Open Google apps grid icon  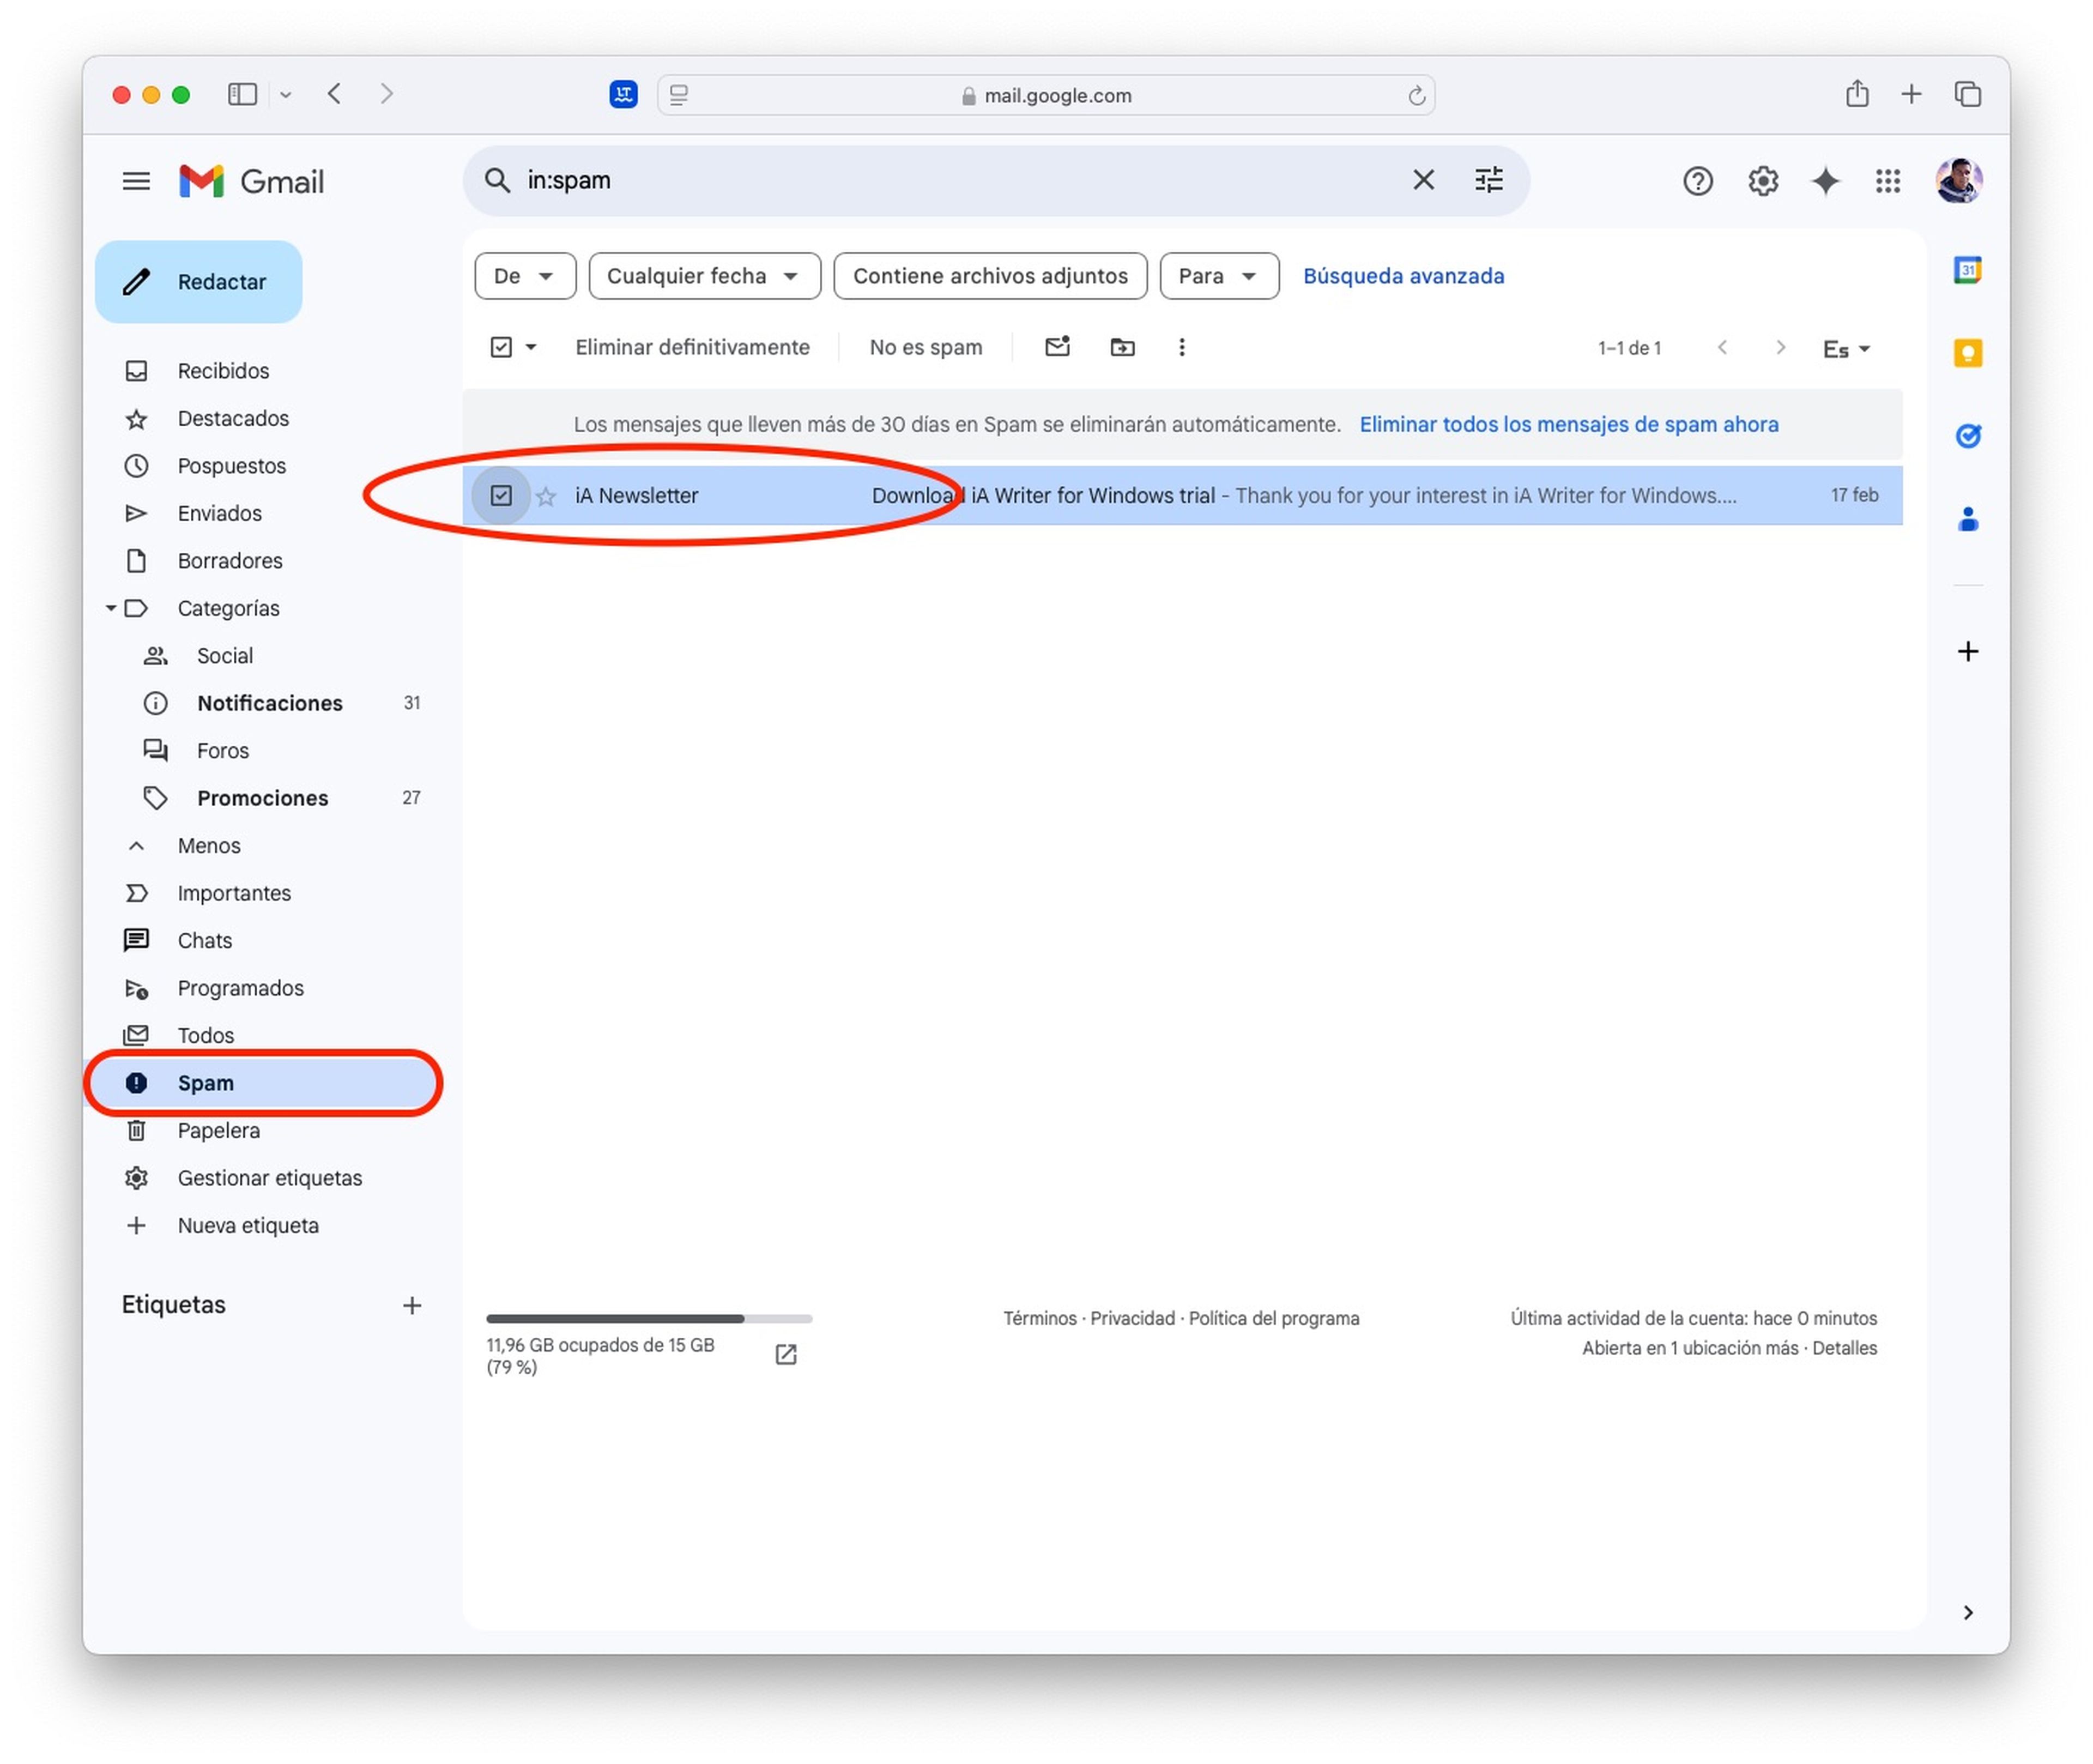tap(1887, 181)
